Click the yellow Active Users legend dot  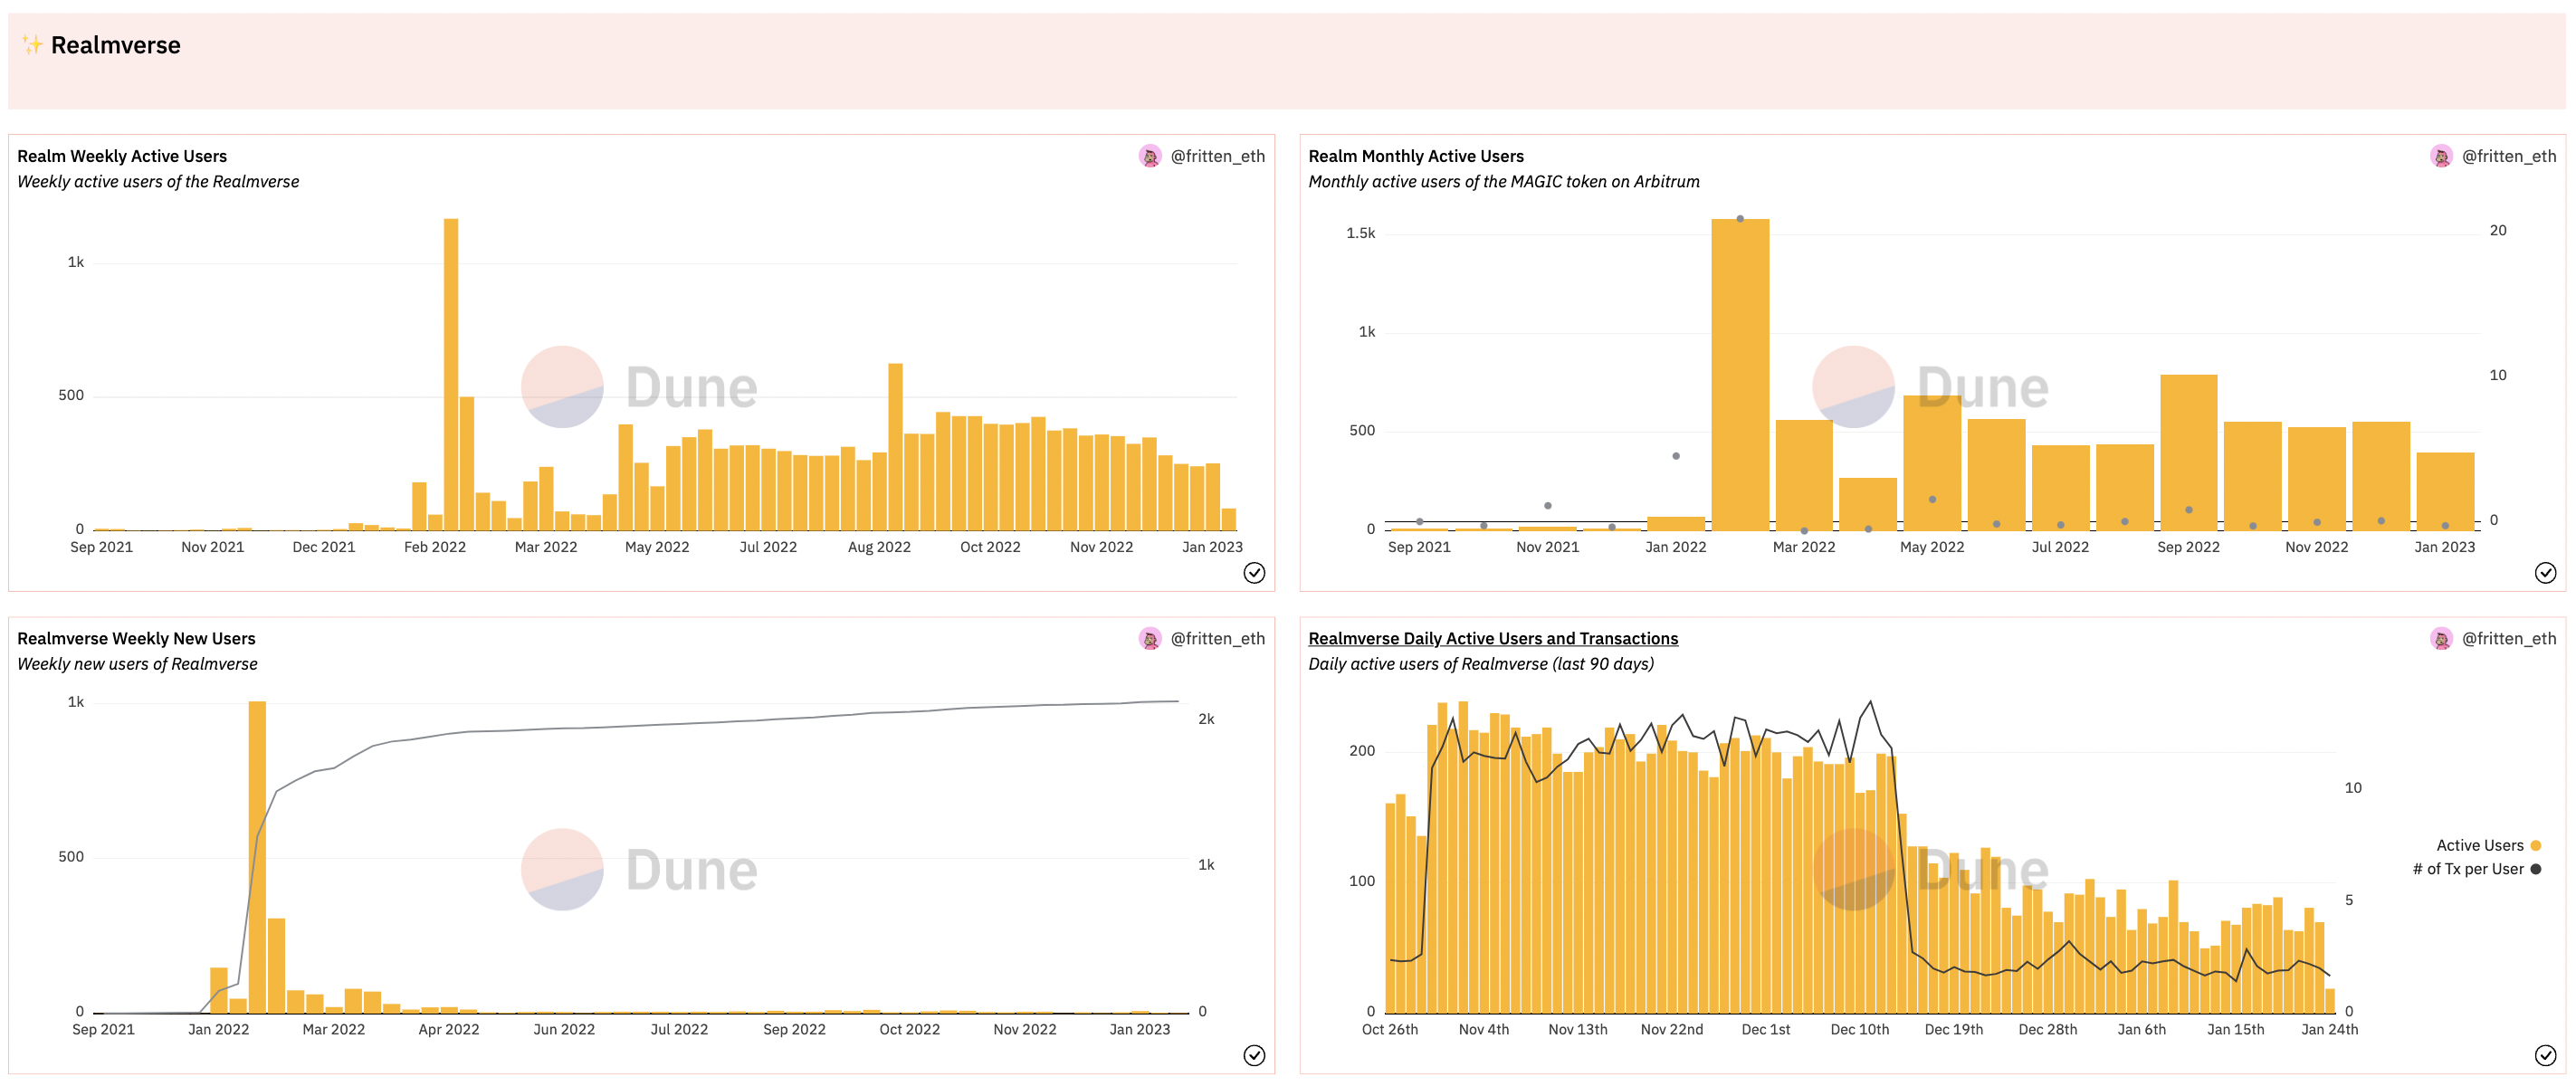2535,846
